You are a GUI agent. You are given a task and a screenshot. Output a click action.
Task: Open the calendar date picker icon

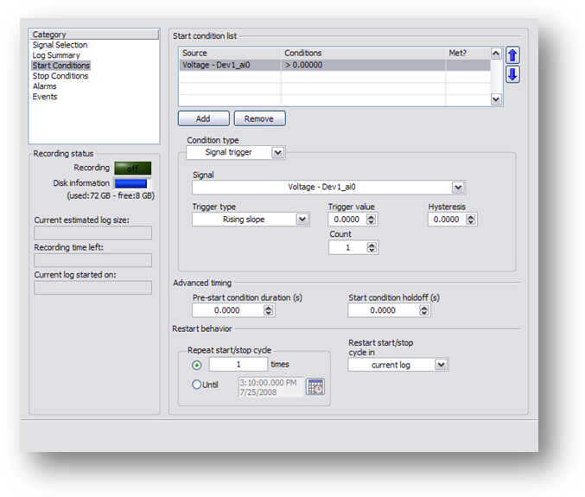coord(315,387)
